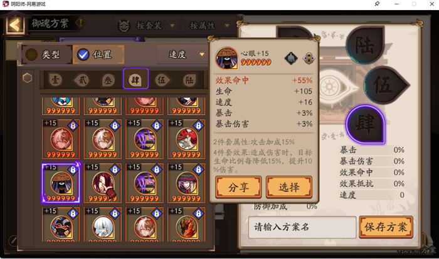Click the golden back arrow icon
The height and width of the screenshot is (259, 439).
tap(14, 25)
